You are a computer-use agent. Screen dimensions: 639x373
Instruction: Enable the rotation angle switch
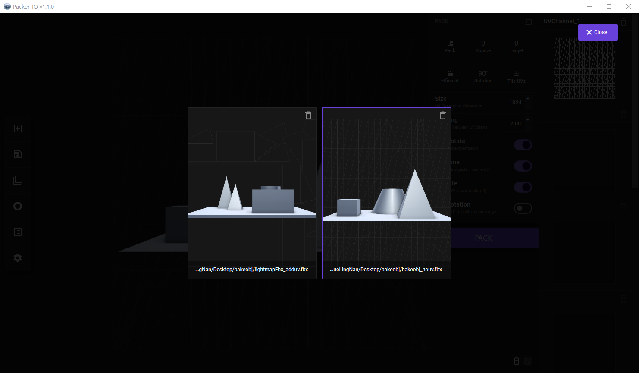523,208
